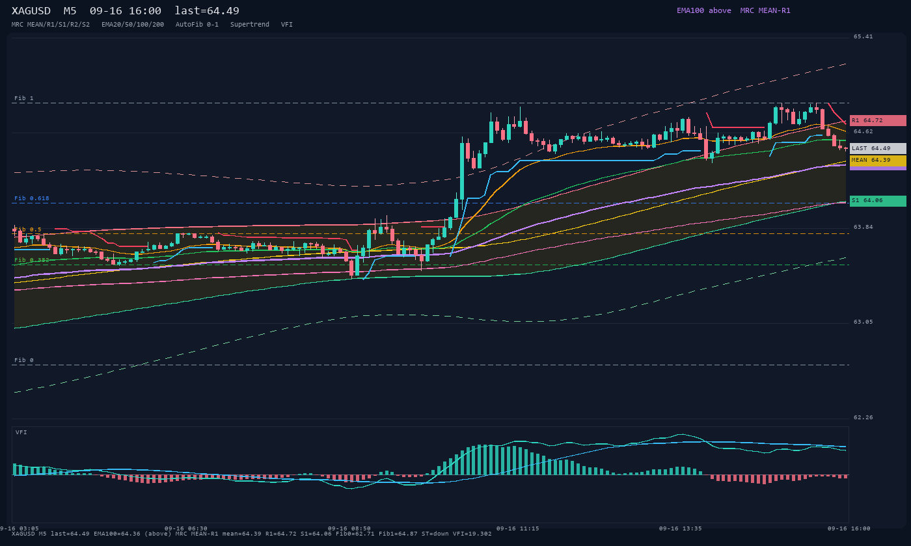Viewport: 911px width, 546px height.
Task: Click the EMA20/50/100/200 legend label
Action: click(133, 25)
